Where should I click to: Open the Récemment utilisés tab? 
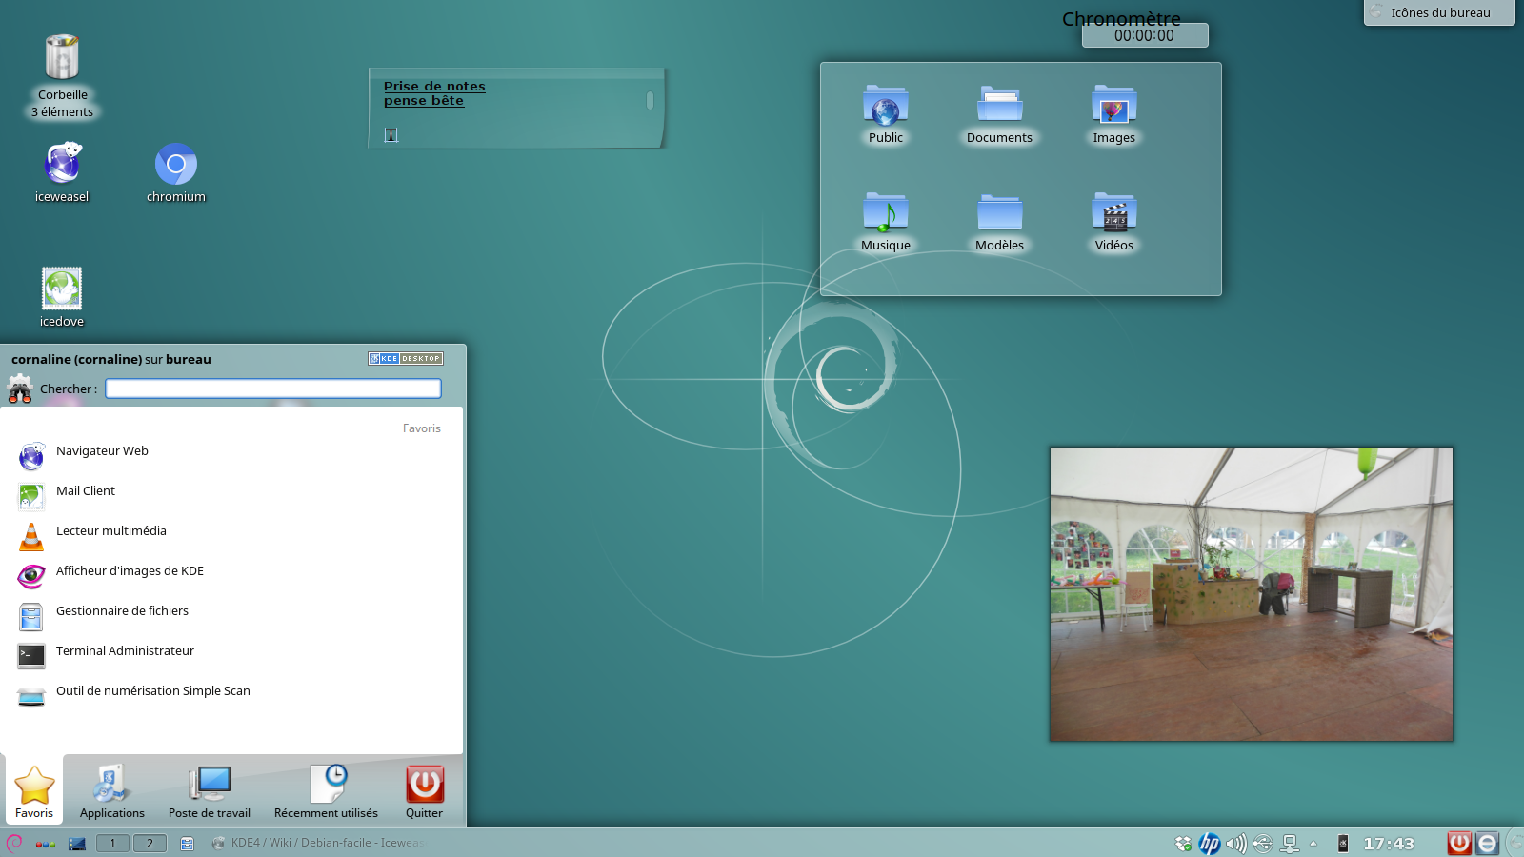coord(326,791)
